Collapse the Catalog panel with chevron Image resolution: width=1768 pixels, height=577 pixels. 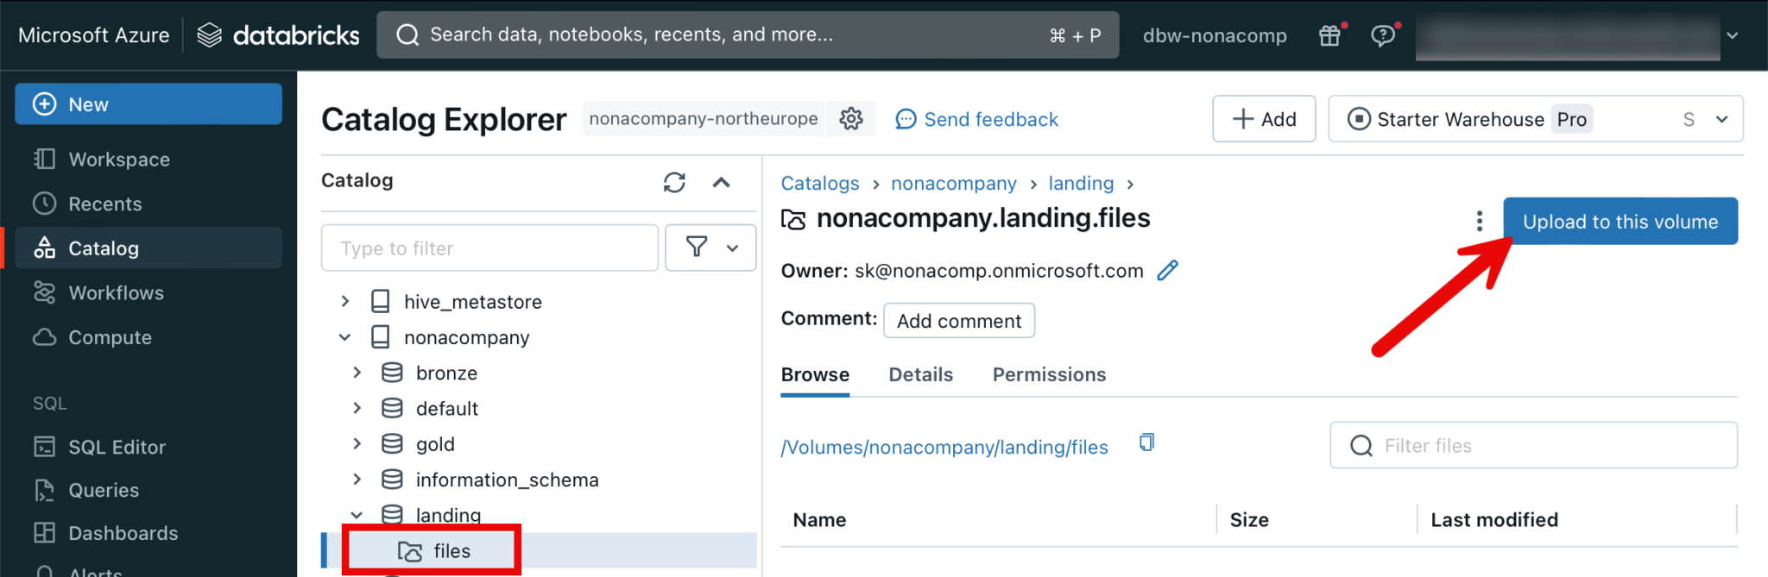click(x=722, y=182)
